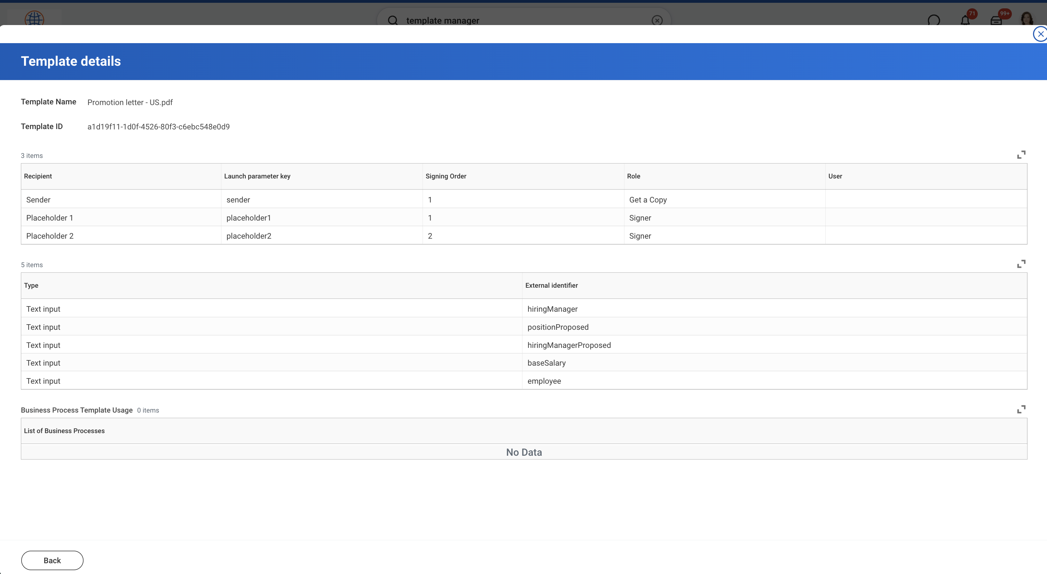The width and height of the screenshot is (1047, 574).
Task: Click the List of Business Processes header
Action: point(64,431)
